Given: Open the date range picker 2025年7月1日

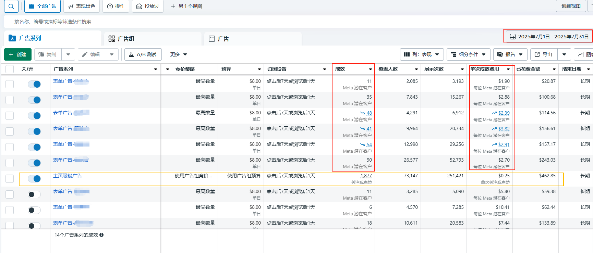Looking at the screenshot, I should [549, 37].
